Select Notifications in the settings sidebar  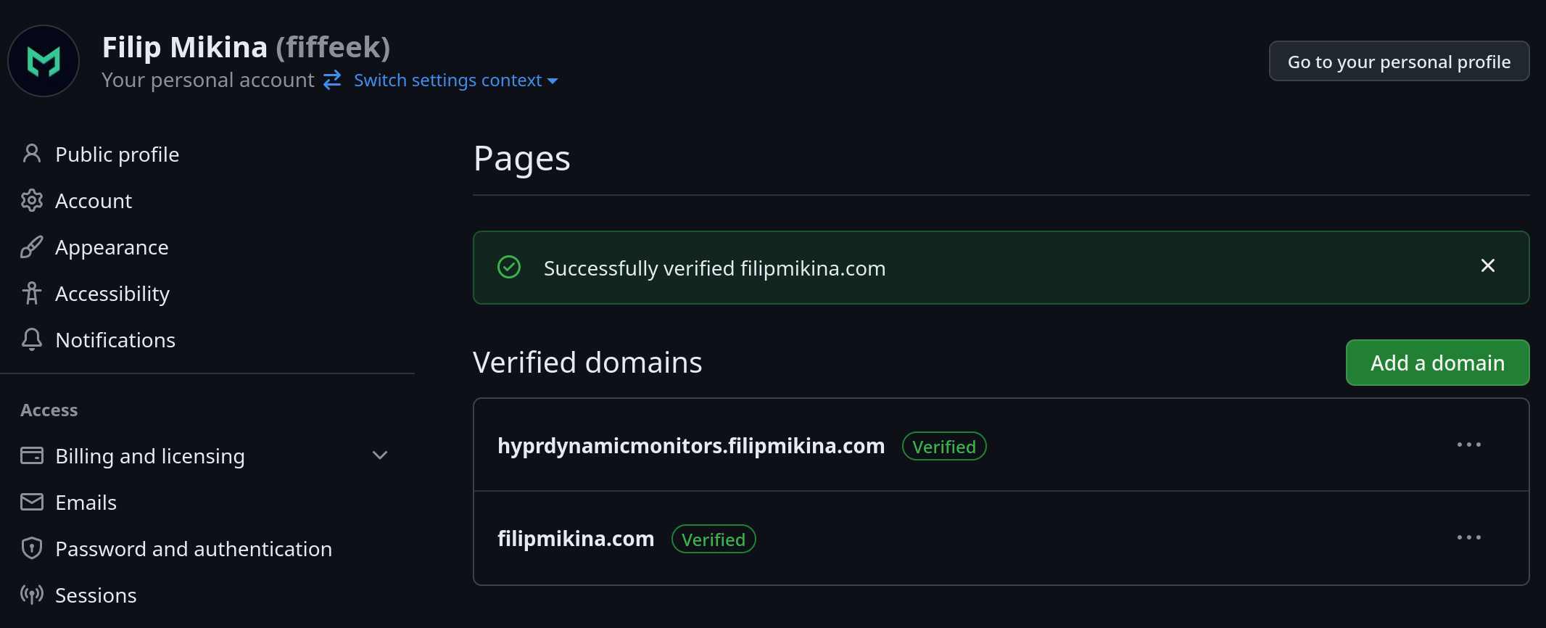115,339
